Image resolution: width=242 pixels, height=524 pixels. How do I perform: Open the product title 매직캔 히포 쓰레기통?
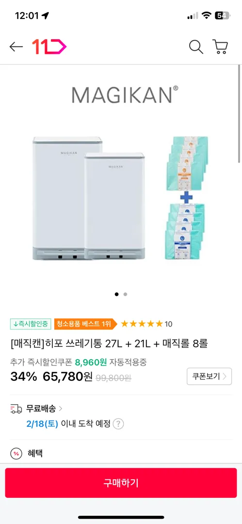tap(109, 344)
